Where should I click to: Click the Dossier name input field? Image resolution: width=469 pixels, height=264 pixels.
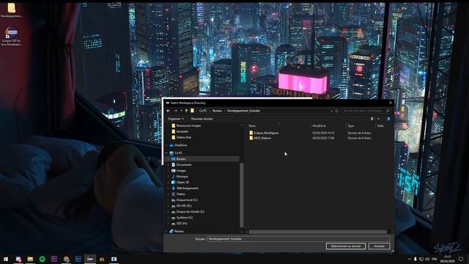298,239
